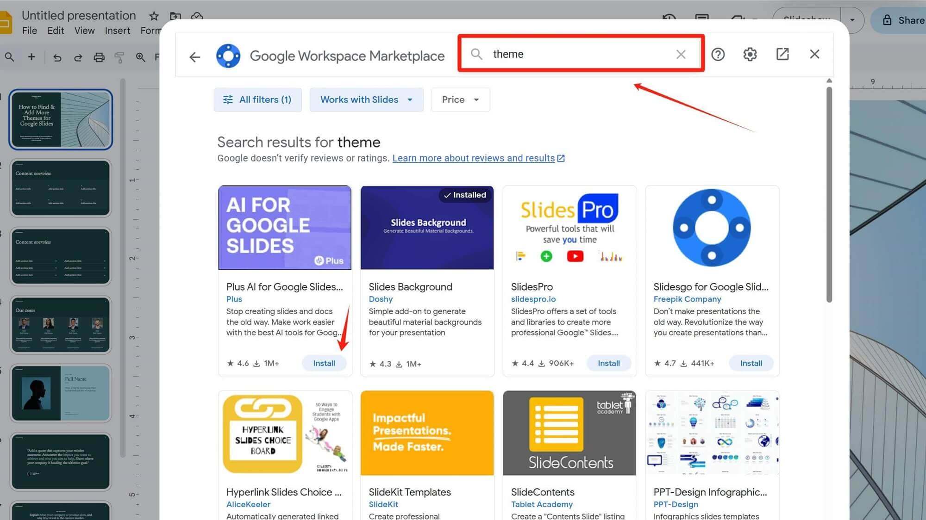Image resolution: width=926 pixels, height=520 pixels.
Task: Click the Untitled presentation title
Action: click(x=79, y=15)
